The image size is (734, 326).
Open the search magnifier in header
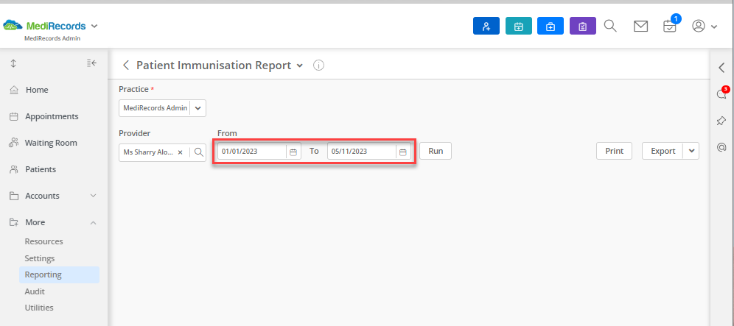click(x=610, y=26)
